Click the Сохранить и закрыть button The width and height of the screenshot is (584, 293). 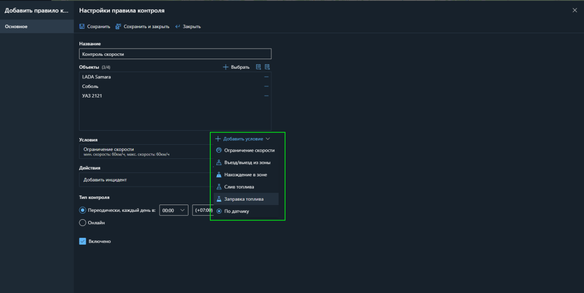pos(142,26)
